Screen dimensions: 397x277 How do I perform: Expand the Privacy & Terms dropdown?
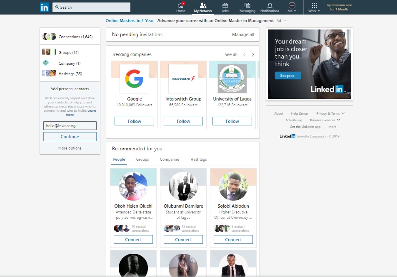[x=330, y=113]
